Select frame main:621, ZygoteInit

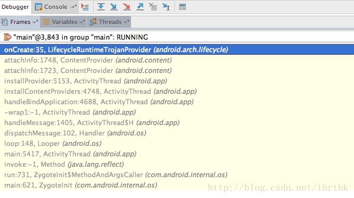[177, 185]
